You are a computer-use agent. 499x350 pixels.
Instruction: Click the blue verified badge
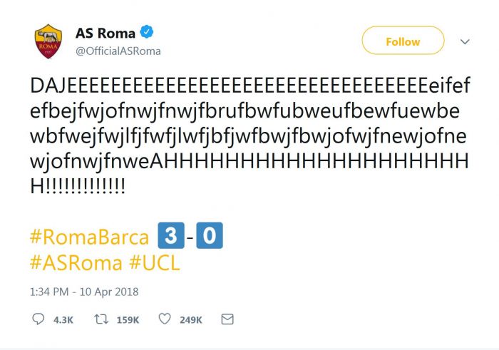click(146, 33)
